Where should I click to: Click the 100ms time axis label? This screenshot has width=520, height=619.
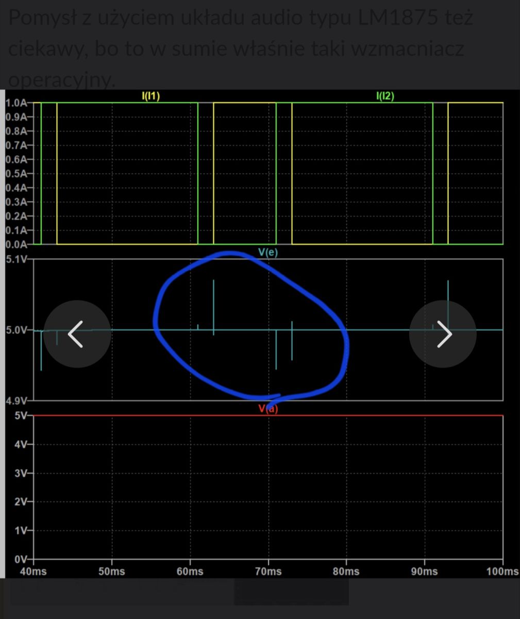point(502,572)
